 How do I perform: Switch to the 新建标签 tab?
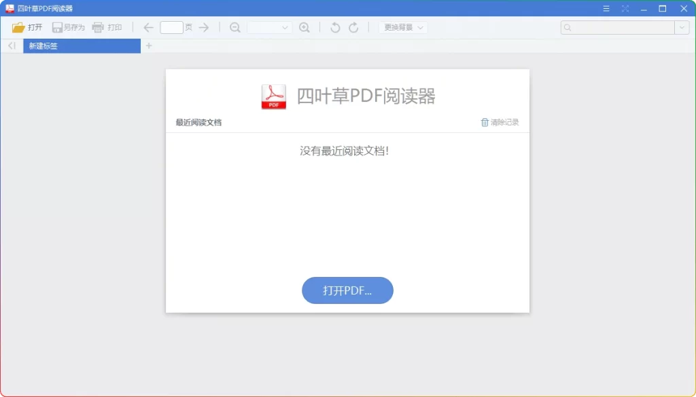(82, 45)
